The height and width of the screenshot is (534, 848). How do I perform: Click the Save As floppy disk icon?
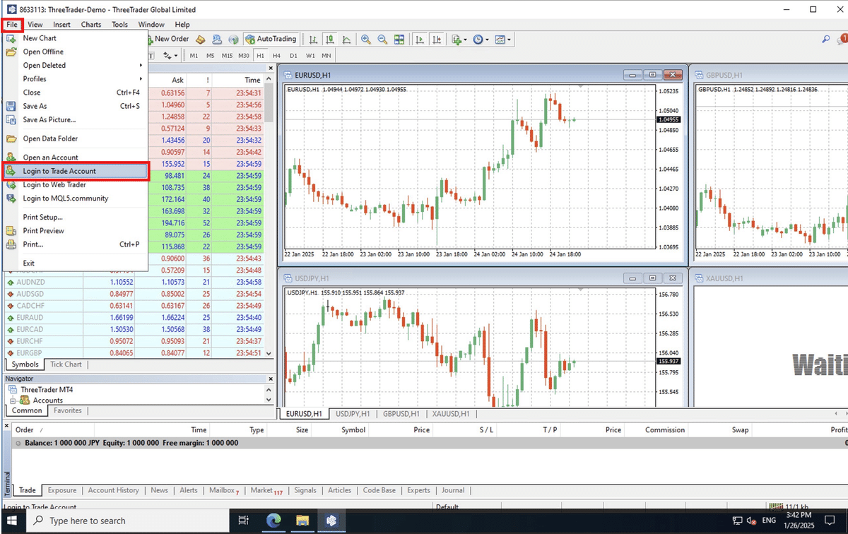tap(11, 106)
